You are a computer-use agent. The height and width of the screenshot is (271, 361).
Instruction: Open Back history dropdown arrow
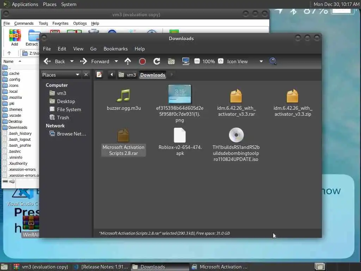coord(72,61)
